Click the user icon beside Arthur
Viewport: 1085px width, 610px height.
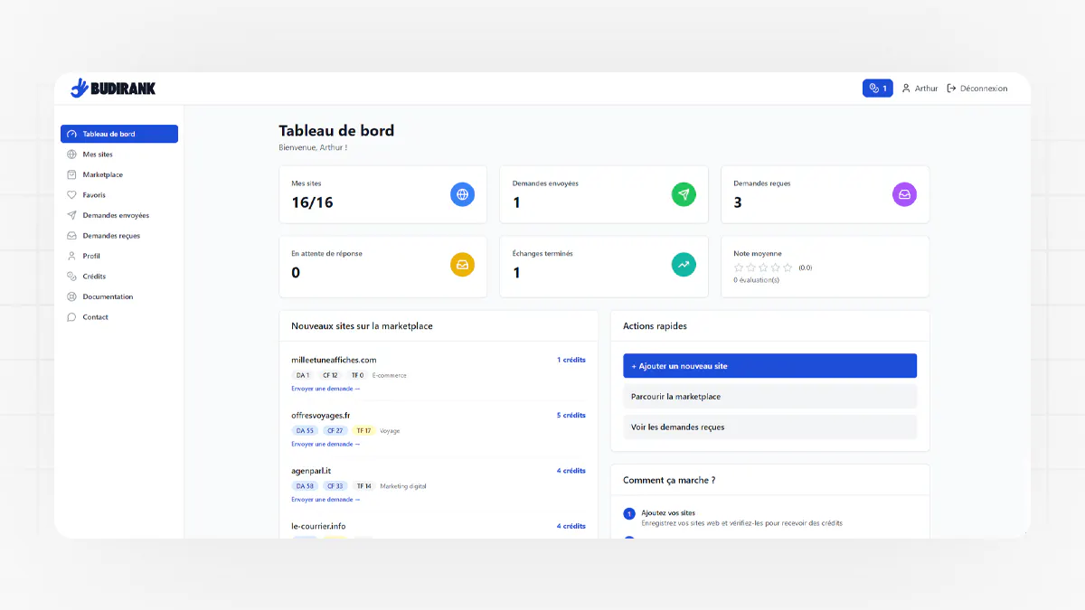(x=906, y=89)
